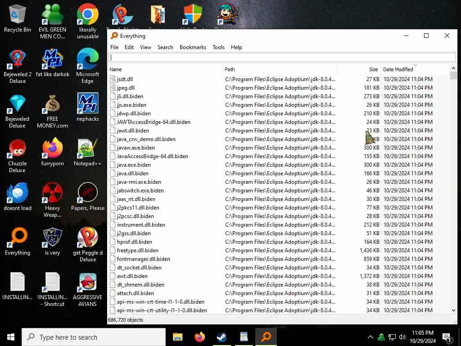Select fontmanager.dll.biden file
This screenshot has height=346, width=461.
[279, 259]
